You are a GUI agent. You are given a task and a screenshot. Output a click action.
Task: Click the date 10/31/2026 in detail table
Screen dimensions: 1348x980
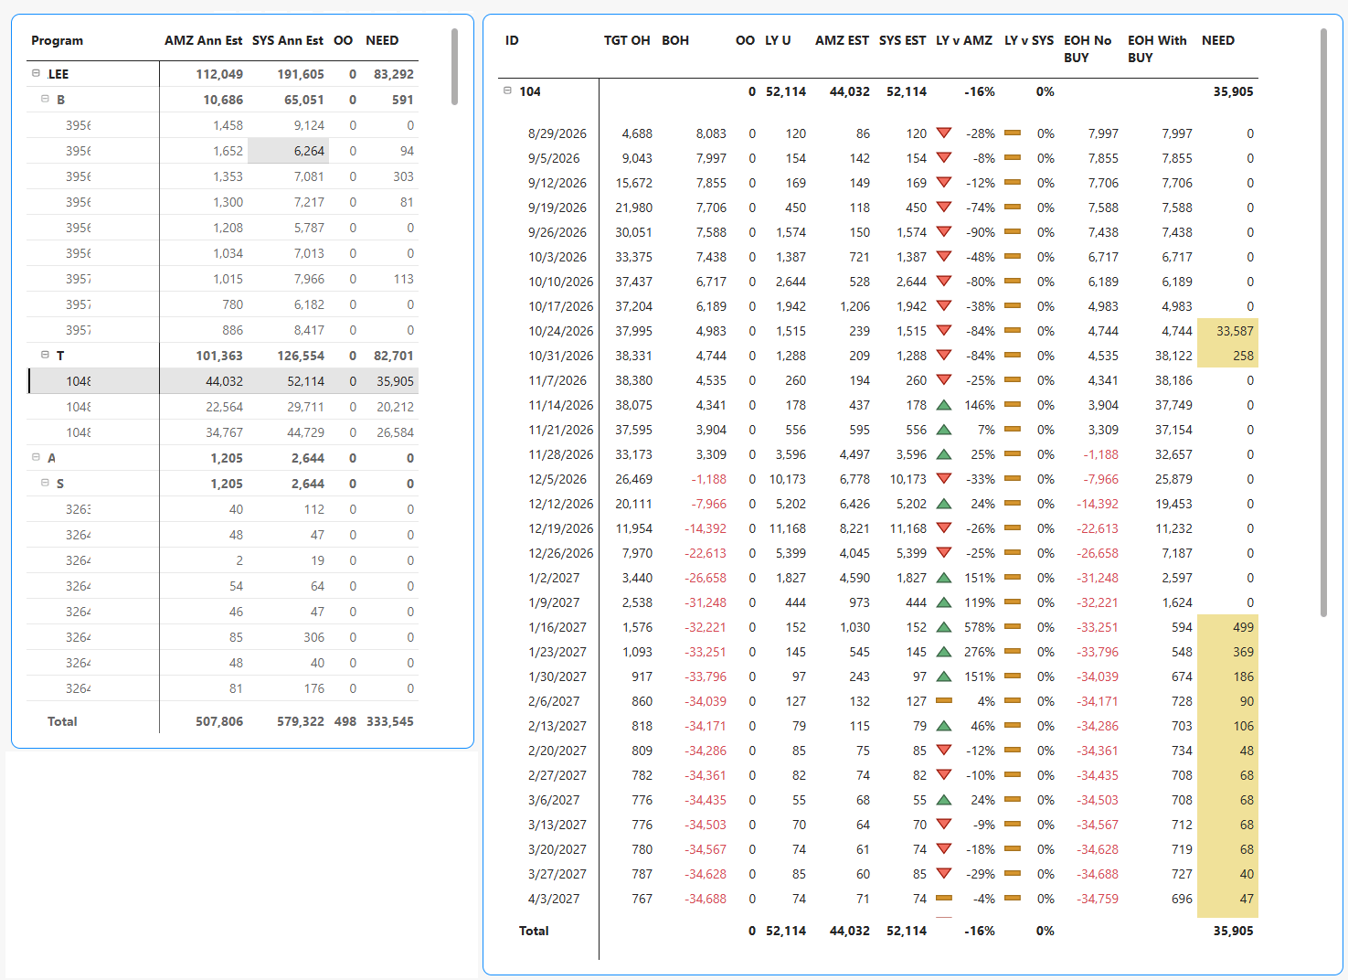tap(560, 356)
